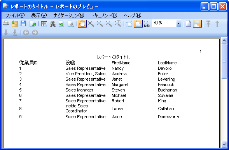The width and height of the screenshot is (229, 150).
Task: Open the 表示(V) menu
Action: [x=39, y=16]
